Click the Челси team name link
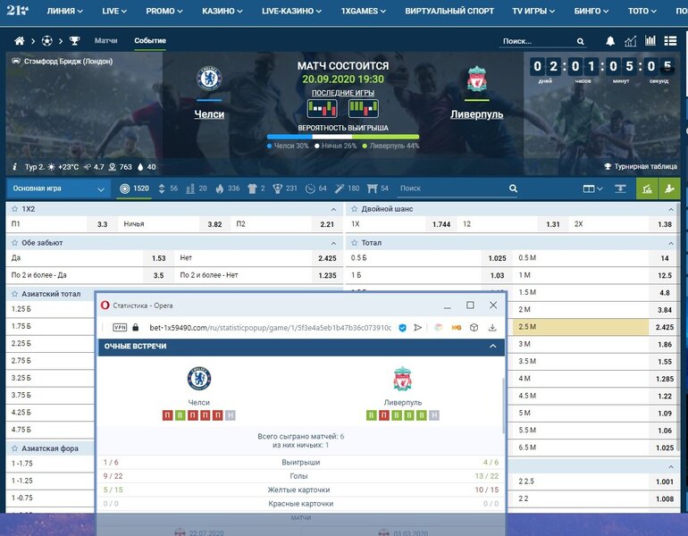This screenshot has height=536, width=688. [x=209, y=114]
